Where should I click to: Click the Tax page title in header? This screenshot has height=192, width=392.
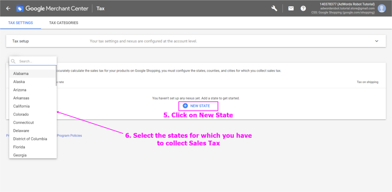click(101, 9)
